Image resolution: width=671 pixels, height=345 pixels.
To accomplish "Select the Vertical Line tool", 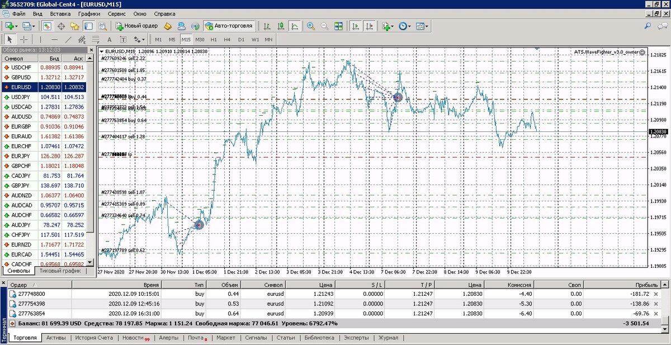I will point(40,40).
